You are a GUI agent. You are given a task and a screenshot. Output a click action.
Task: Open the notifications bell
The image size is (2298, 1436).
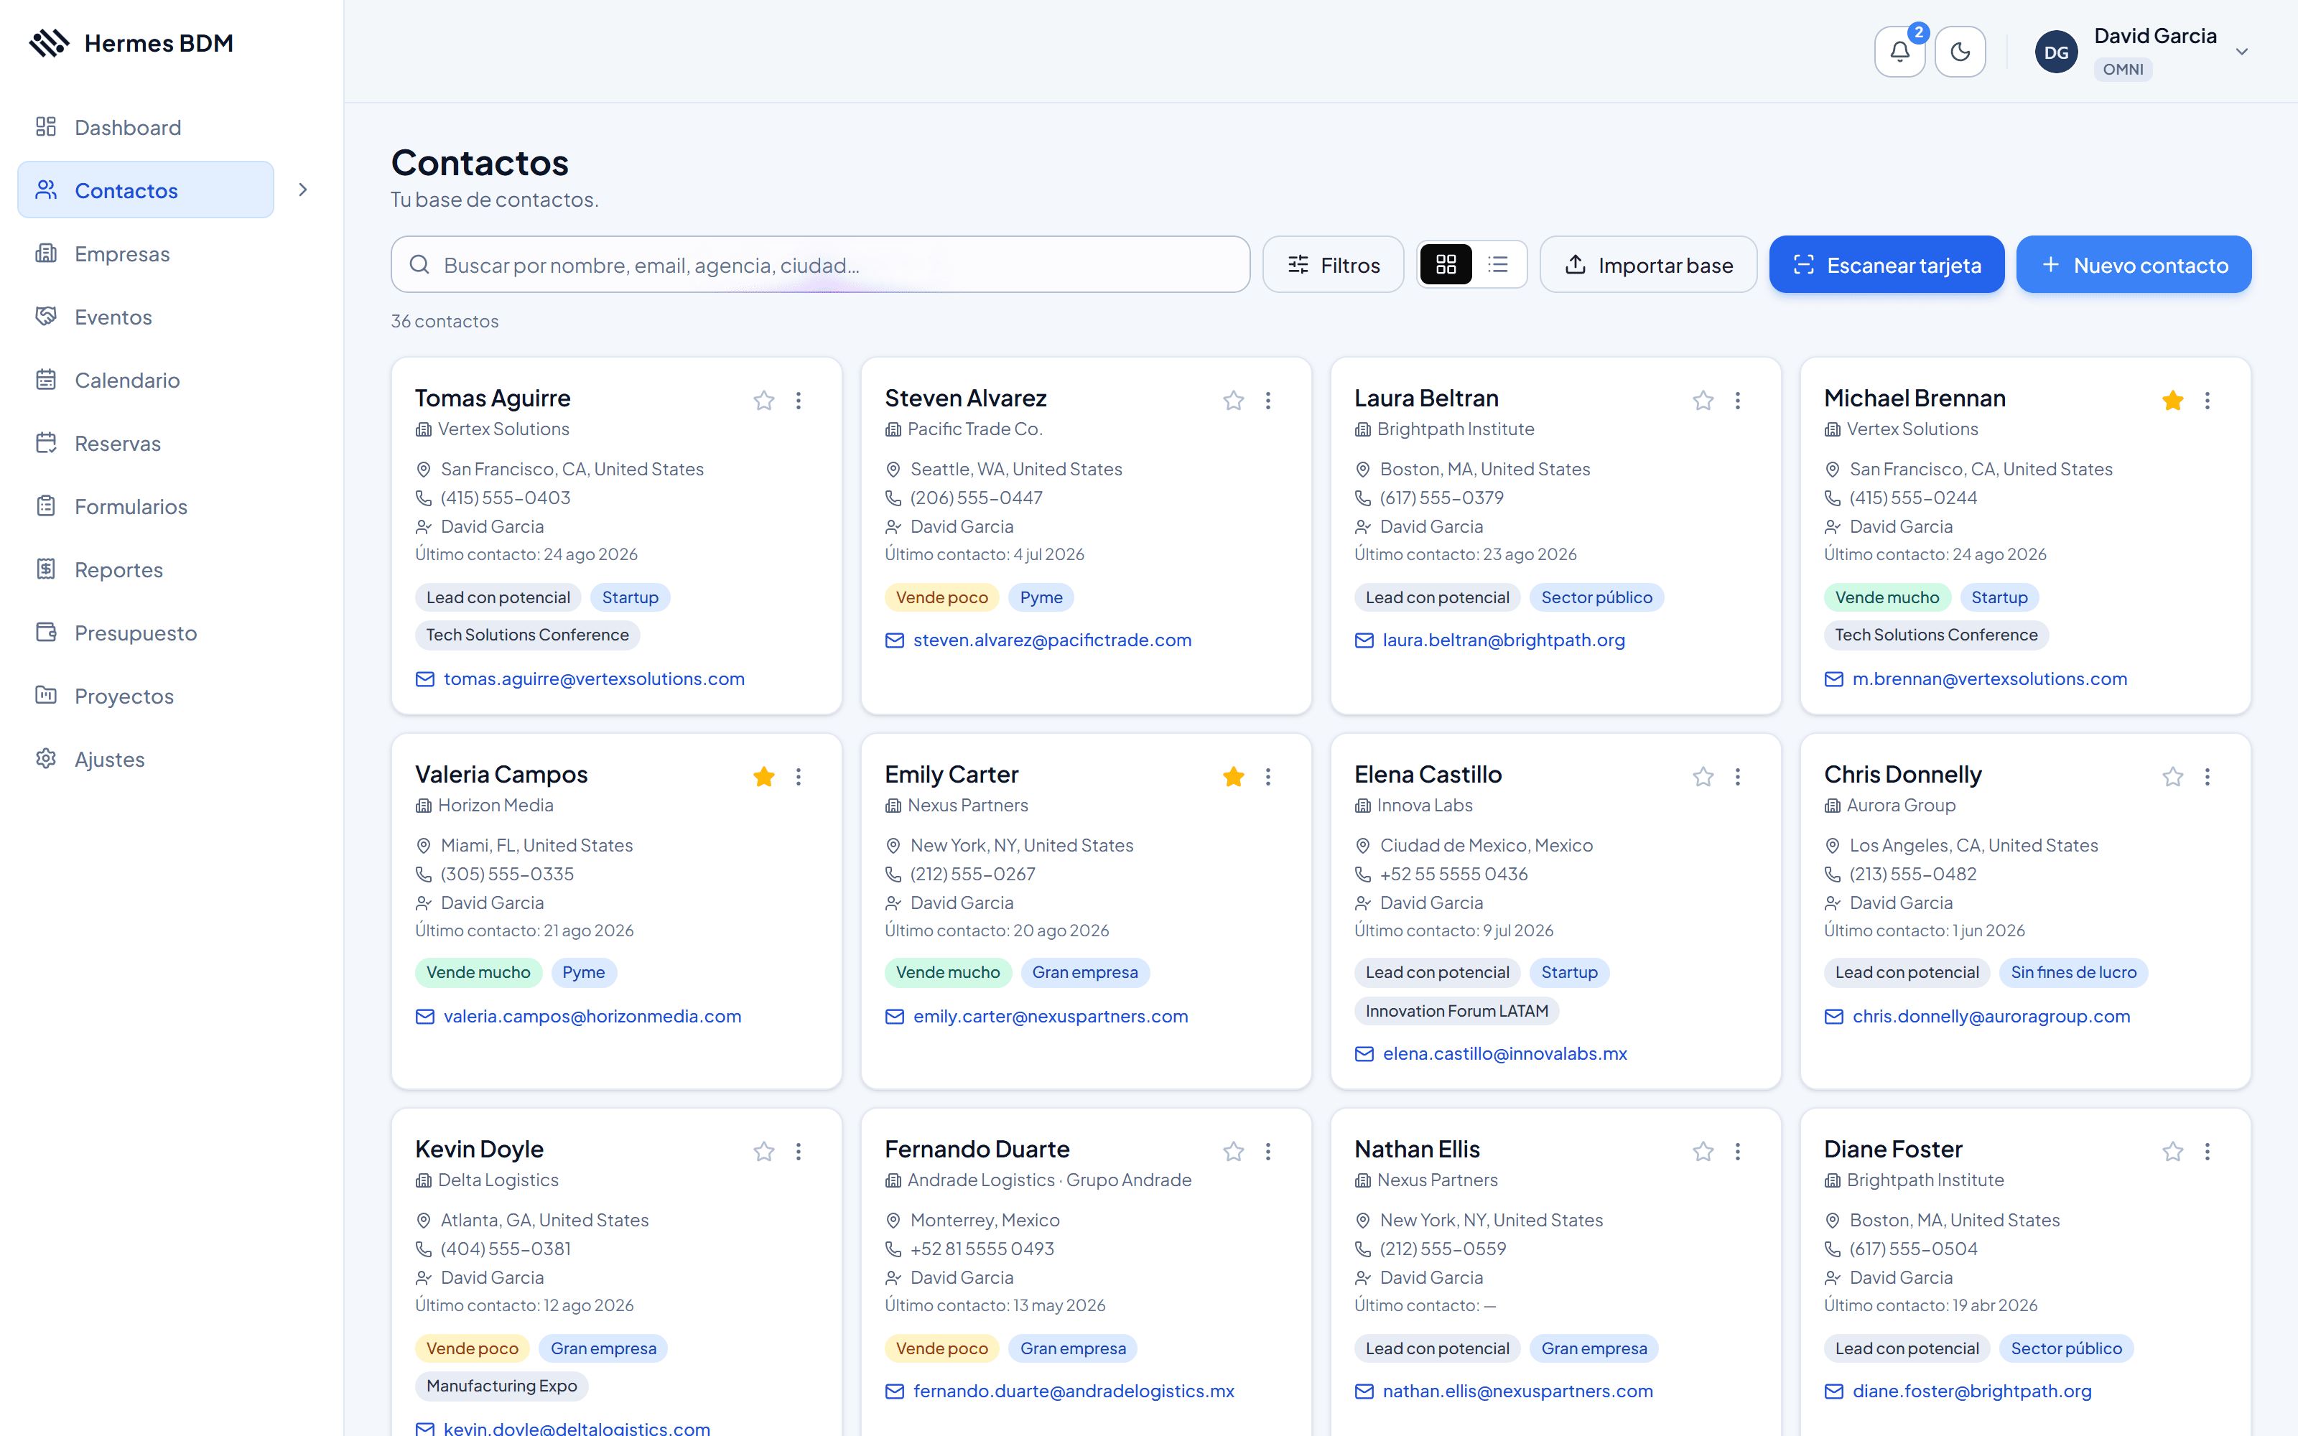pos(1899,51)
